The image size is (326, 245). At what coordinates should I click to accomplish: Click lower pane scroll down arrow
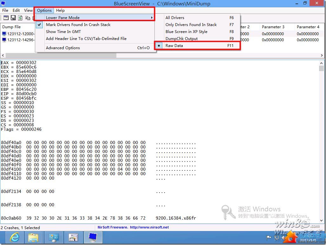[x=322, y=221]
